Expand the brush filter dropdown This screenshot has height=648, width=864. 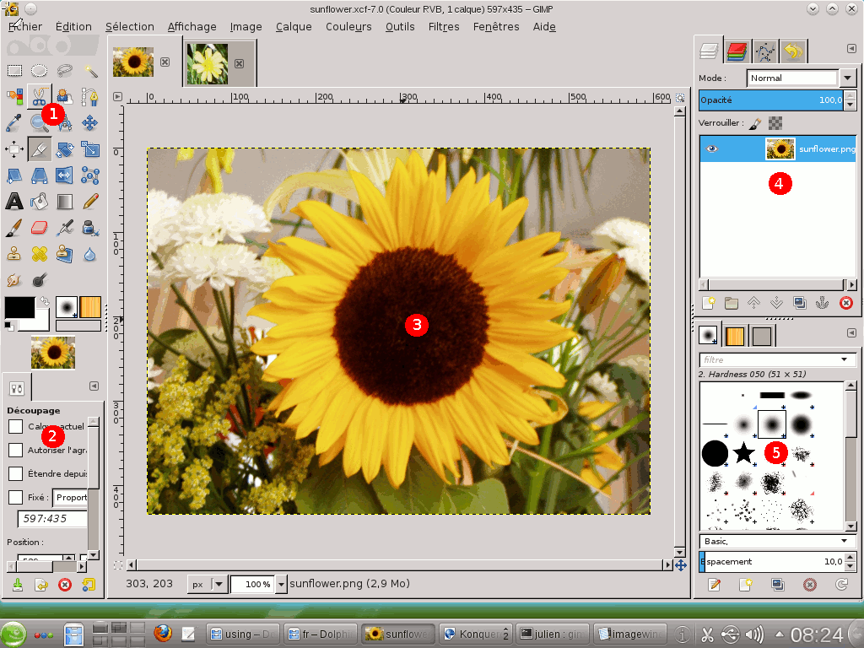[x=843, y=359]
